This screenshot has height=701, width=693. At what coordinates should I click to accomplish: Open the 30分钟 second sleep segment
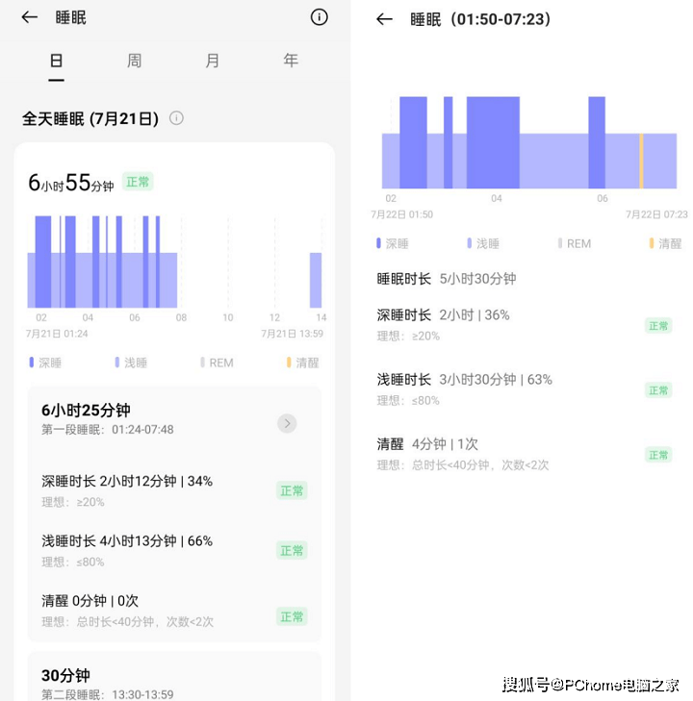point(174,676)
